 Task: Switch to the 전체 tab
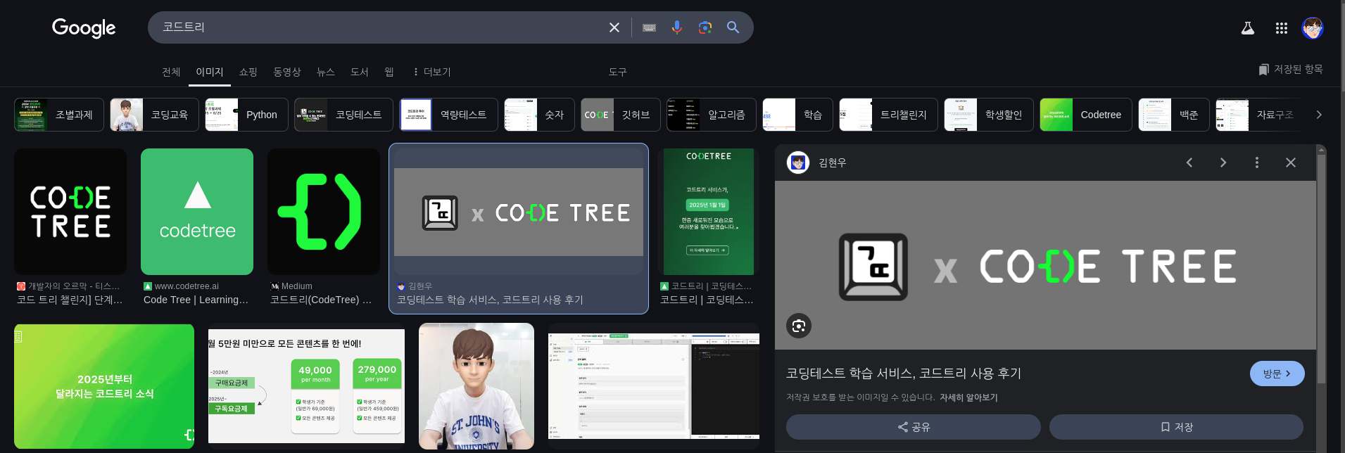tap(171, 72)
